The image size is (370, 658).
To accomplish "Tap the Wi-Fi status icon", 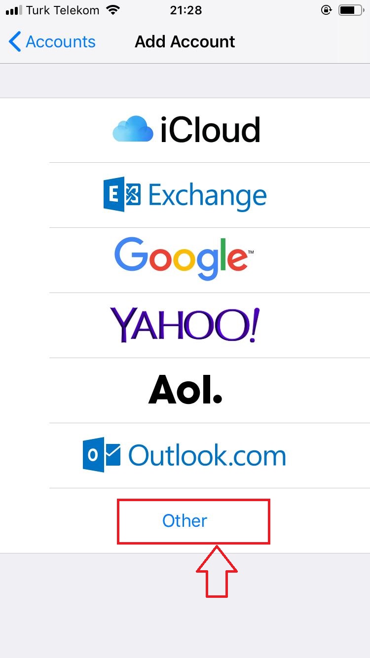I will [x=113, y=10].
